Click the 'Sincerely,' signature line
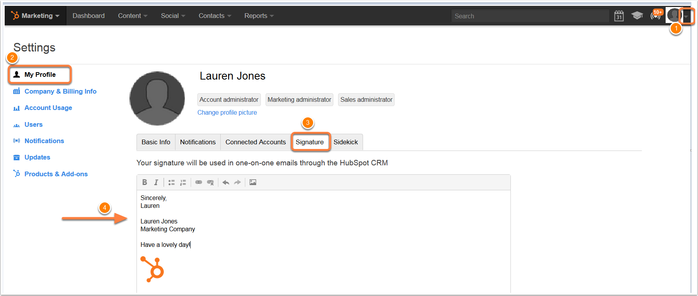Screen dimensions: 698x296 153,198
